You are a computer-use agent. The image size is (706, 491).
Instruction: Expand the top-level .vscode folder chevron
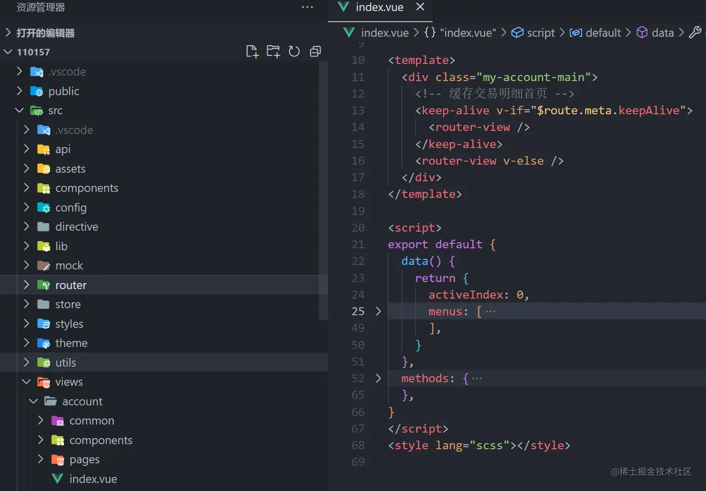(x=19, y=72)
